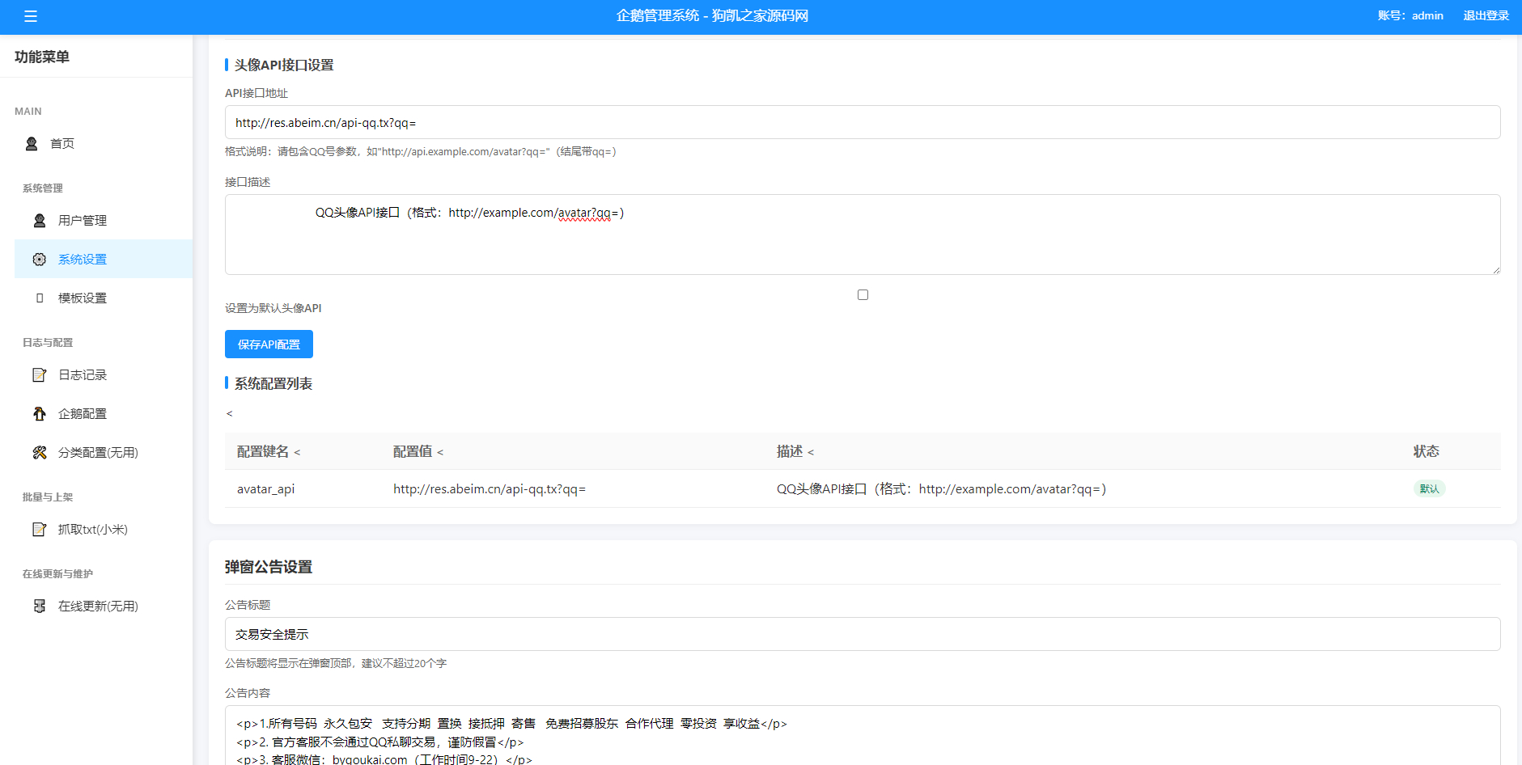Open 日志记录 via its document icon
Screen dimensions: 1522x765
point(39,374)
